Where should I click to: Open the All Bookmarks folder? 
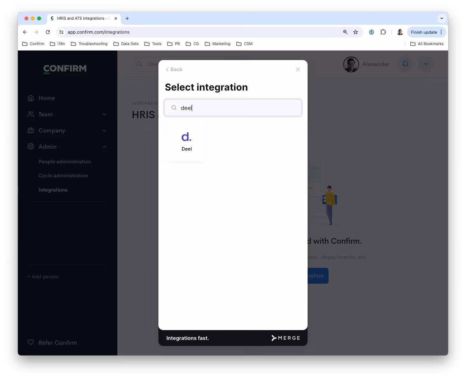(x=427, y=44)
